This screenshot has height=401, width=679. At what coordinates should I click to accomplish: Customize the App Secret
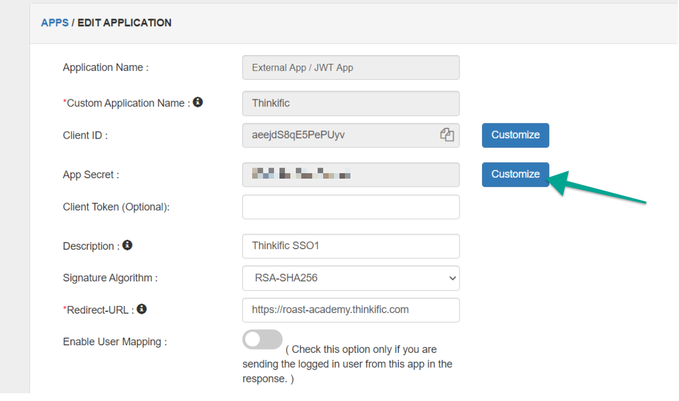515,174
